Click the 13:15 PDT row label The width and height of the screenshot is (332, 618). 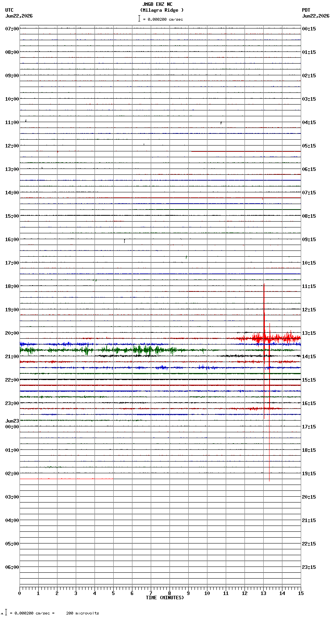pos(309,333)
